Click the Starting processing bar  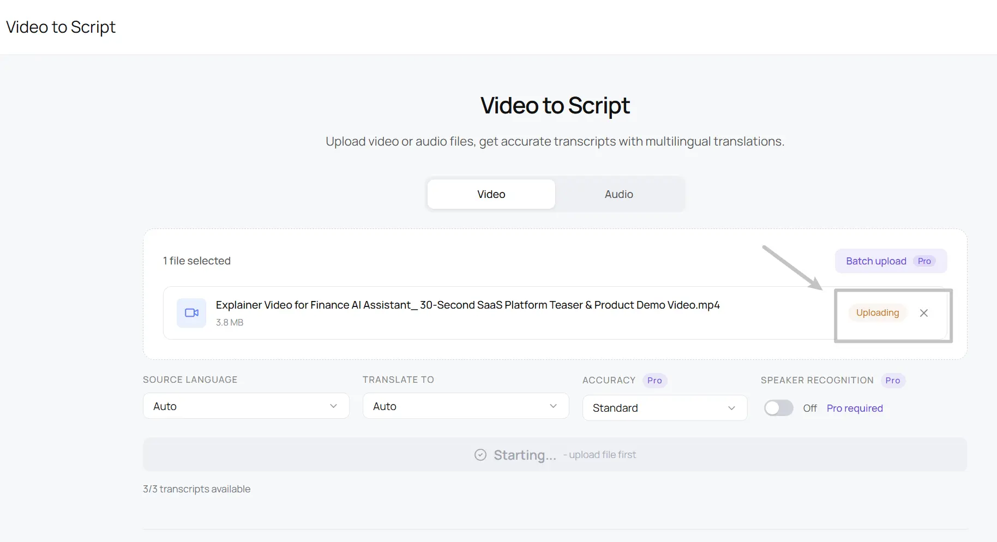[554, 454]
